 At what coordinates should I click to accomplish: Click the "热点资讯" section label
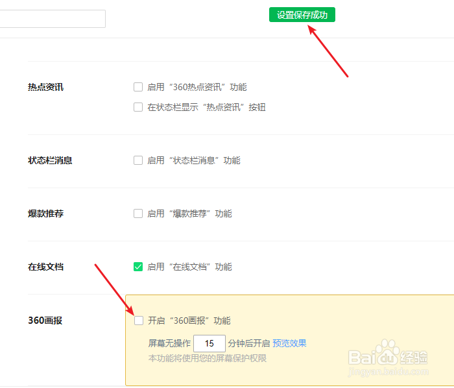click(45, 87)
